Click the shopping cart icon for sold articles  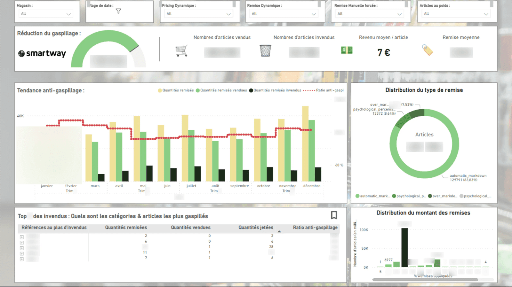(x=181, y=51)
